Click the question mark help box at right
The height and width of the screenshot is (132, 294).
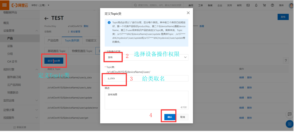click(286, 60)
